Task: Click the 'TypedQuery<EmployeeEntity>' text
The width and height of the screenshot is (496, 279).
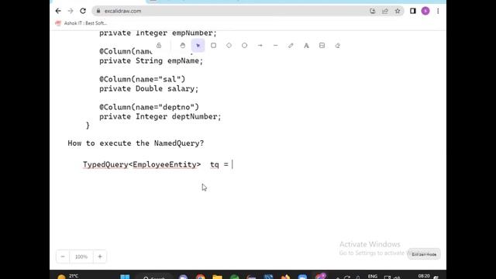Action: point(142,164)
